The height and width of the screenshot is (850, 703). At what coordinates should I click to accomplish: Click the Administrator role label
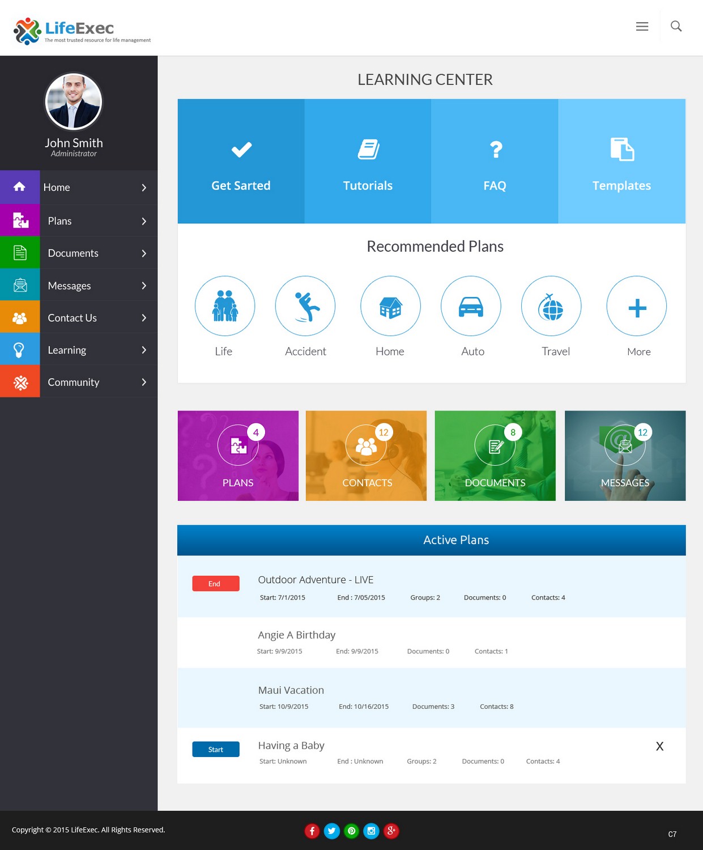(x=74, y=154)
